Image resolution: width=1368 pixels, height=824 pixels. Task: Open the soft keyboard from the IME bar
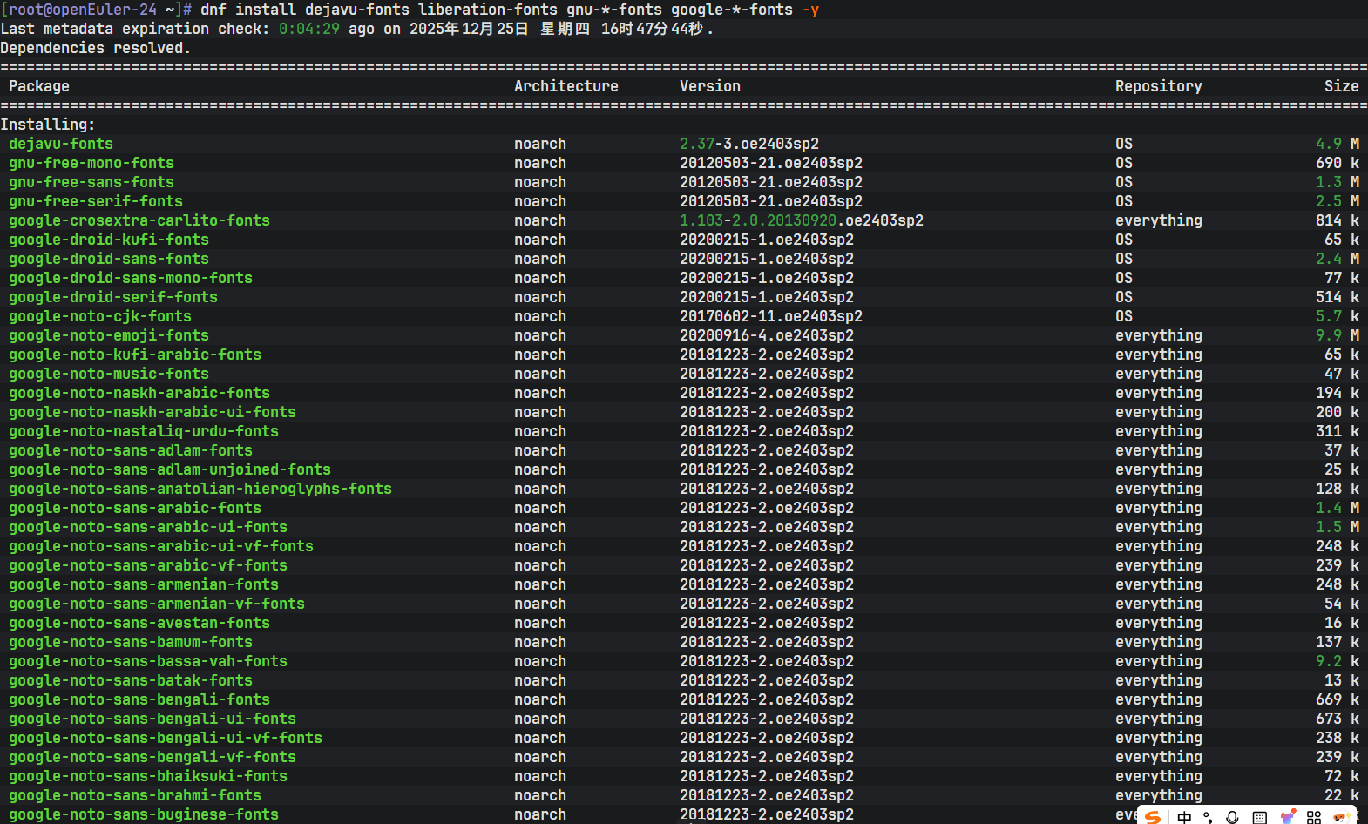1259,817
